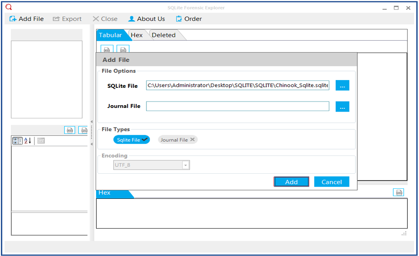Click the SQLite File path field

point(237,85)
